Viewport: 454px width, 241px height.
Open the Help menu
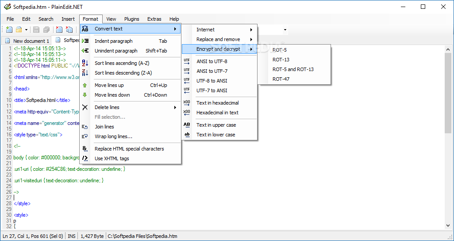pos(174,19)
